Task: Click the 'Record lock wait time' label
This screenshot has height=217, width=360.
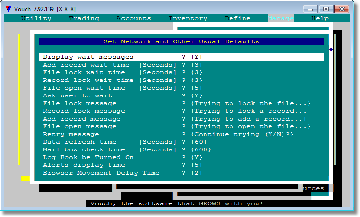Action: click(x=88, y=81)
